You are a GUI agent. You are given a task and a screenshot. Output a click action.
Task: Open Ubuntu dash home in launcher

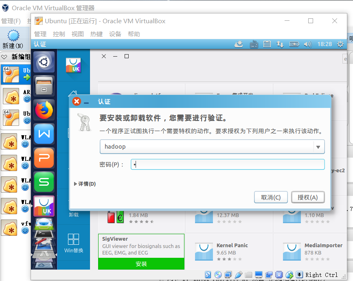click(44, 61)
